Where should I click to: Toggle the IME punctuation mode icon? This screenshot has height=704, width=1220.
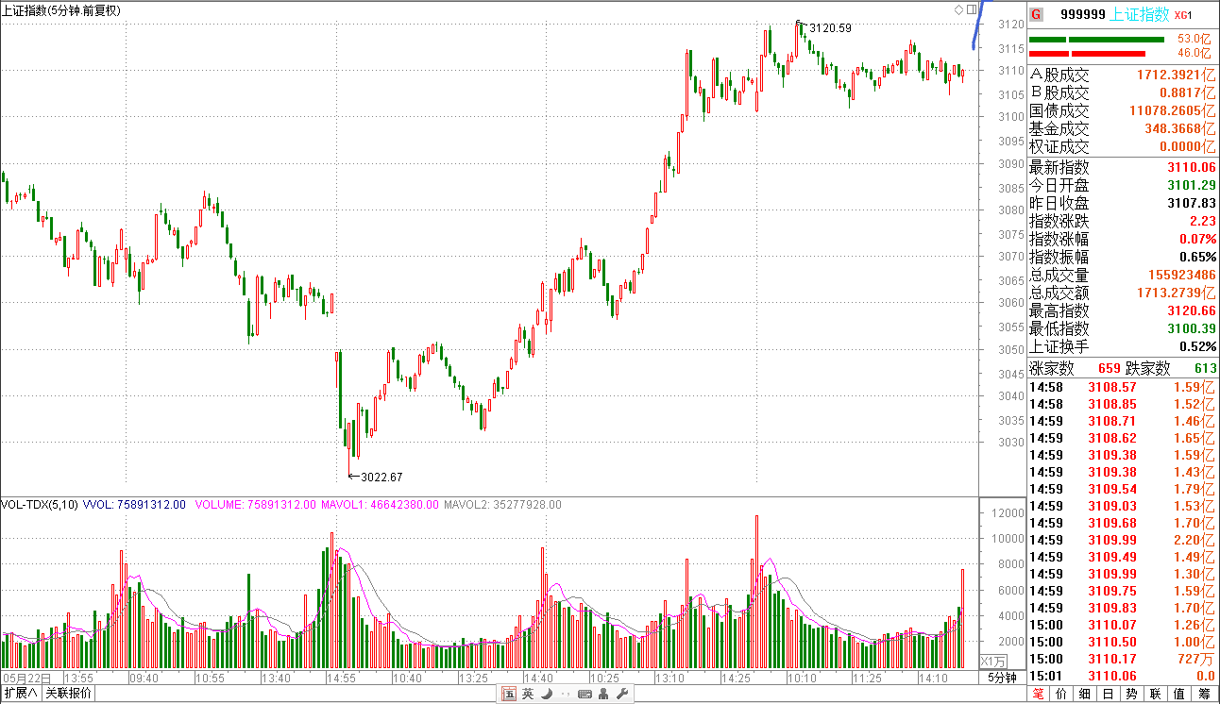pyautogui.click(x=565, y=694)
